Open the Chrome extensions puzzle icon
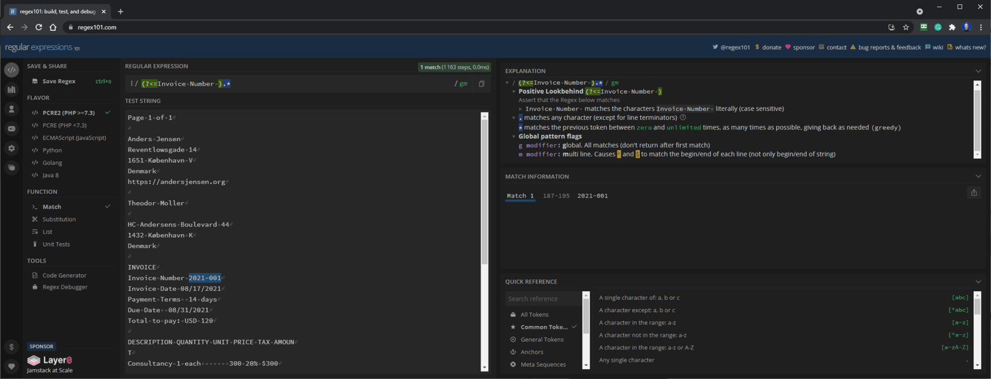The image size is (991, 379). (952, 27)
